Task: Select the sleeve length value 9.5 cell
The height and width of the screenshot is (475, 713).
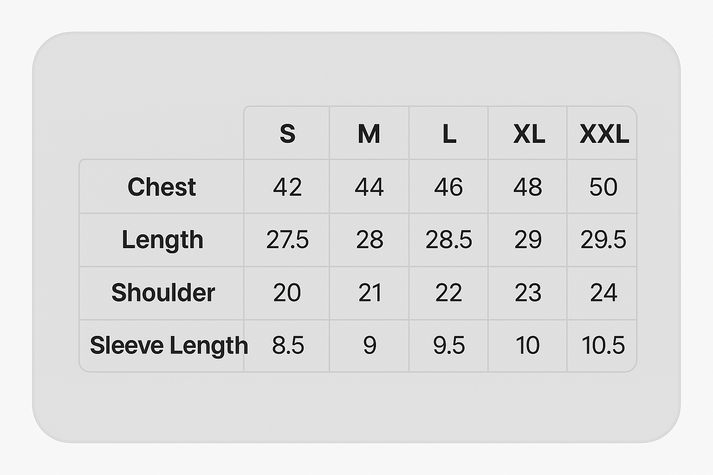Action: [x=448, y=346]
